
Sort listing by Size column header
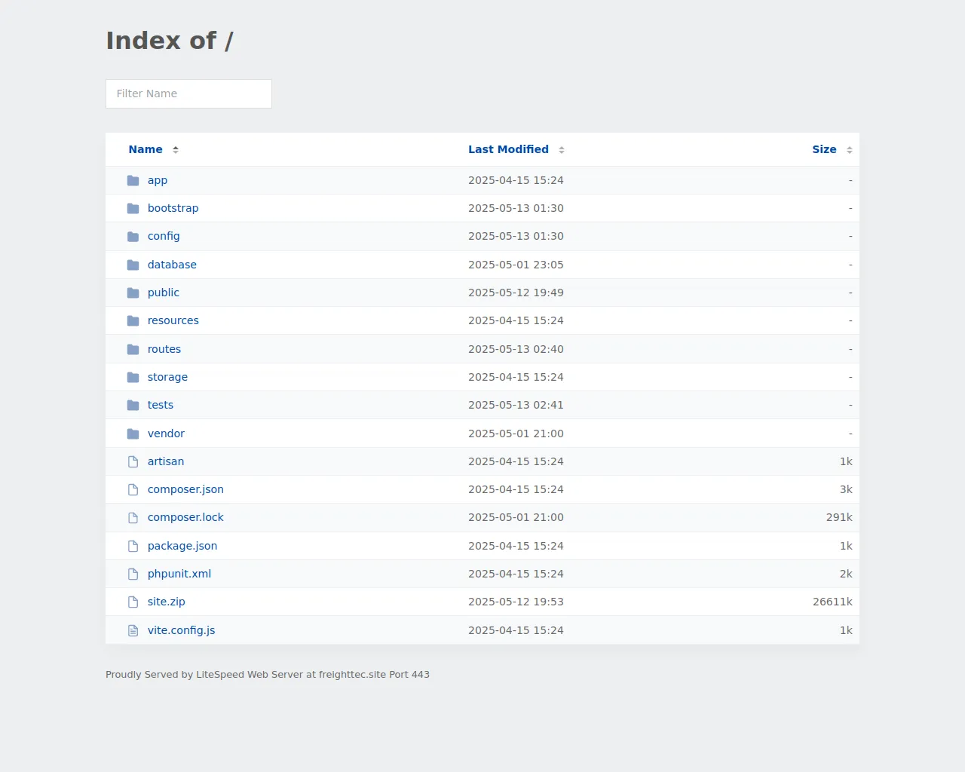pos(824,149)
